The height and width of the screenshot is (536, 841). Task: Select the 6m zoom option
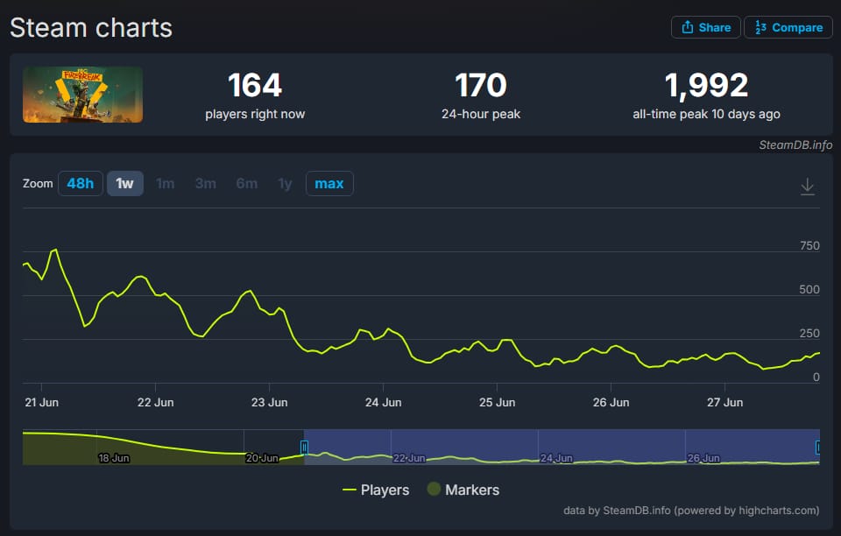click(247, 183)
